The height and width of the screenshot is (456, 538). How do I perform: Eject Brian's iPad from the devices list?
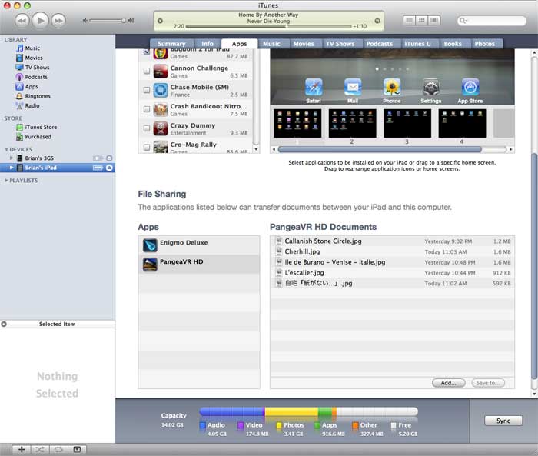[109, 168]
